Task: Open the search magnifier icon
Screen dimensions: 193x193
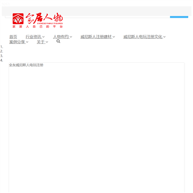Action: [58, 41]
